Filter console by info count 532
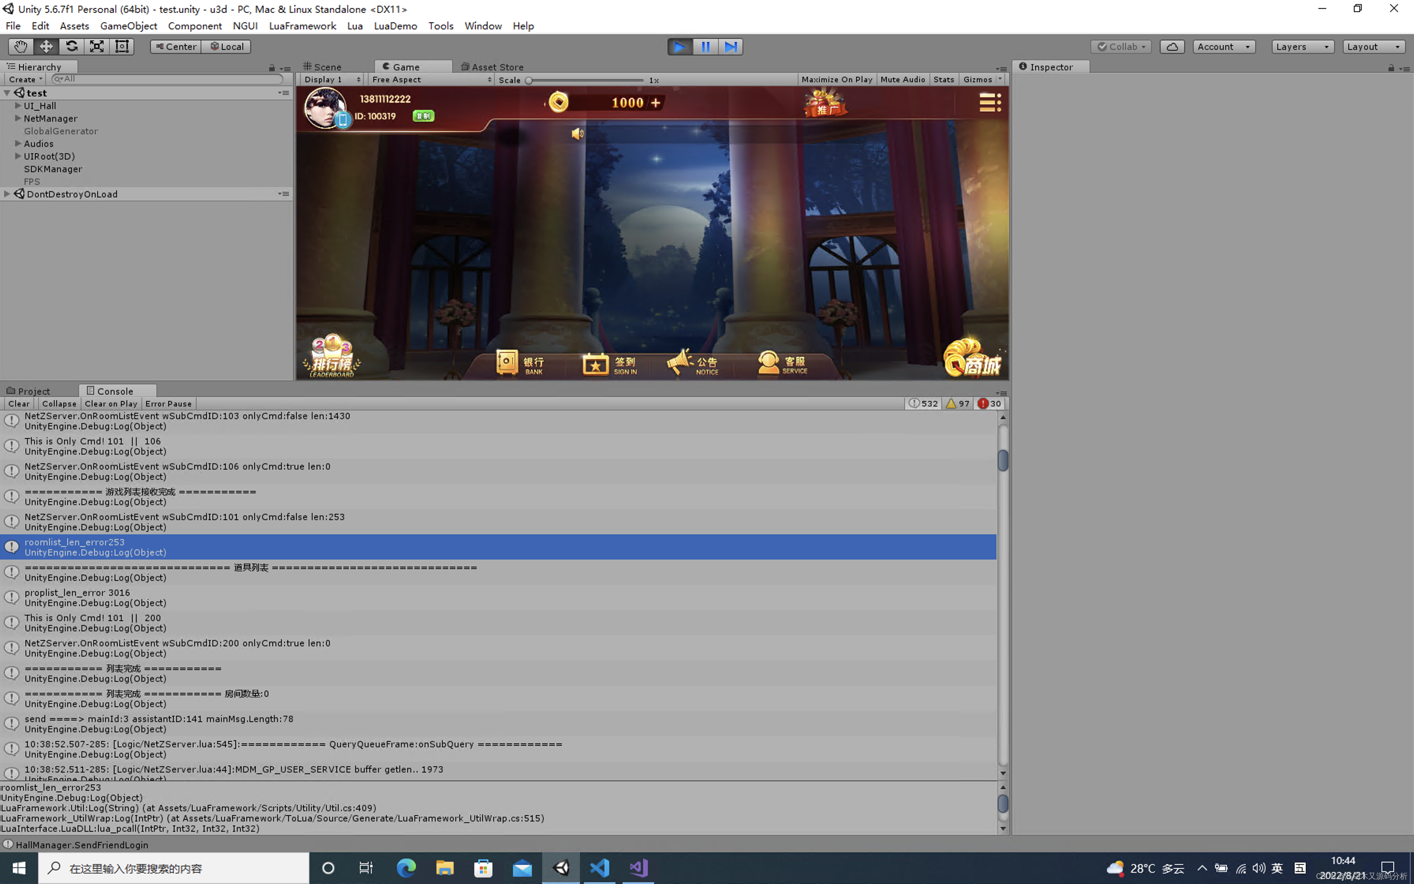 click(923, 403)
